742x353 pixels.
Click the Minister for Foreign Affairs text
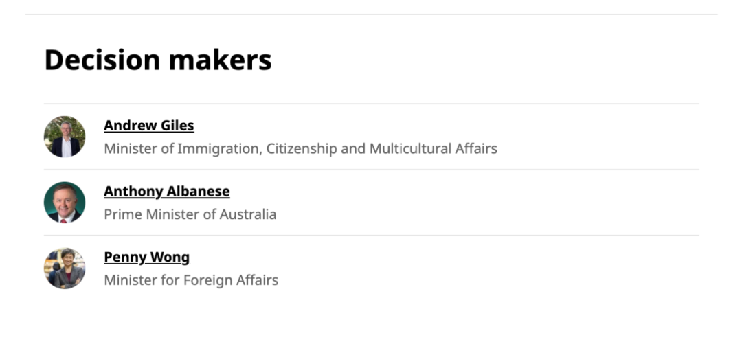(x=191, y=280)
